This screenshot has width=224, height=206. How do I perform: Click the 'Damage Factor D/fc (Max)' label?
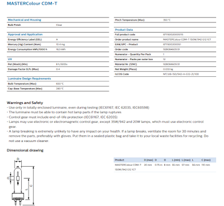[24, 69]
